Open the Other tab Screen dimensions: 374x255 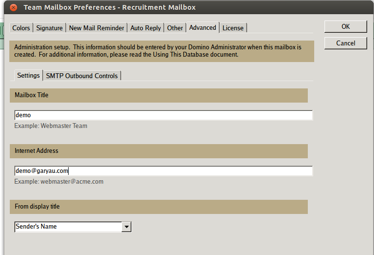(175, 28)
